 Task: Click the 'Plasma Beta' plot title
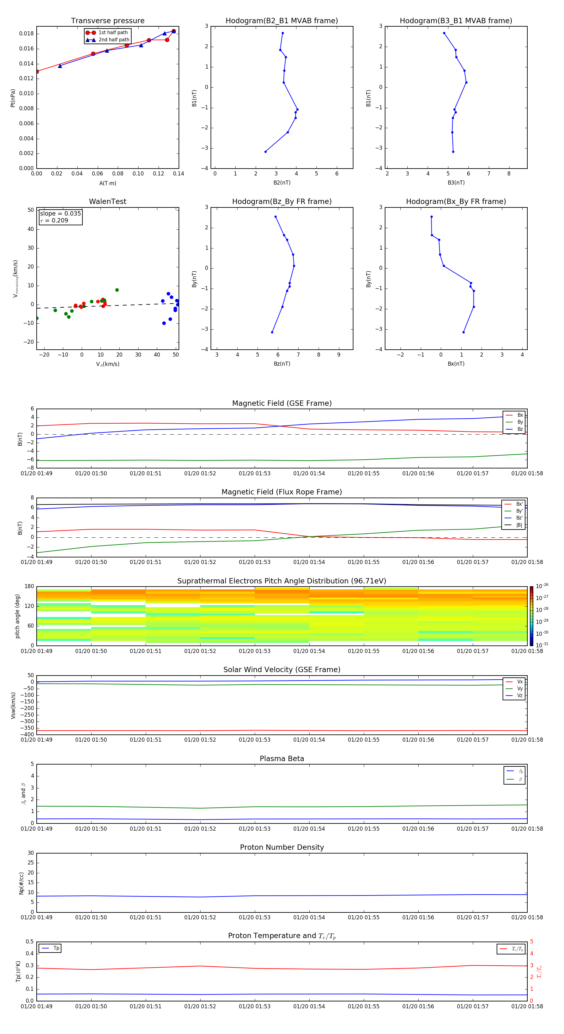(282, 759)
